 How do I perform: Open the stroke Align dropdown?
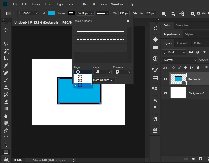[x=83, y=72]
